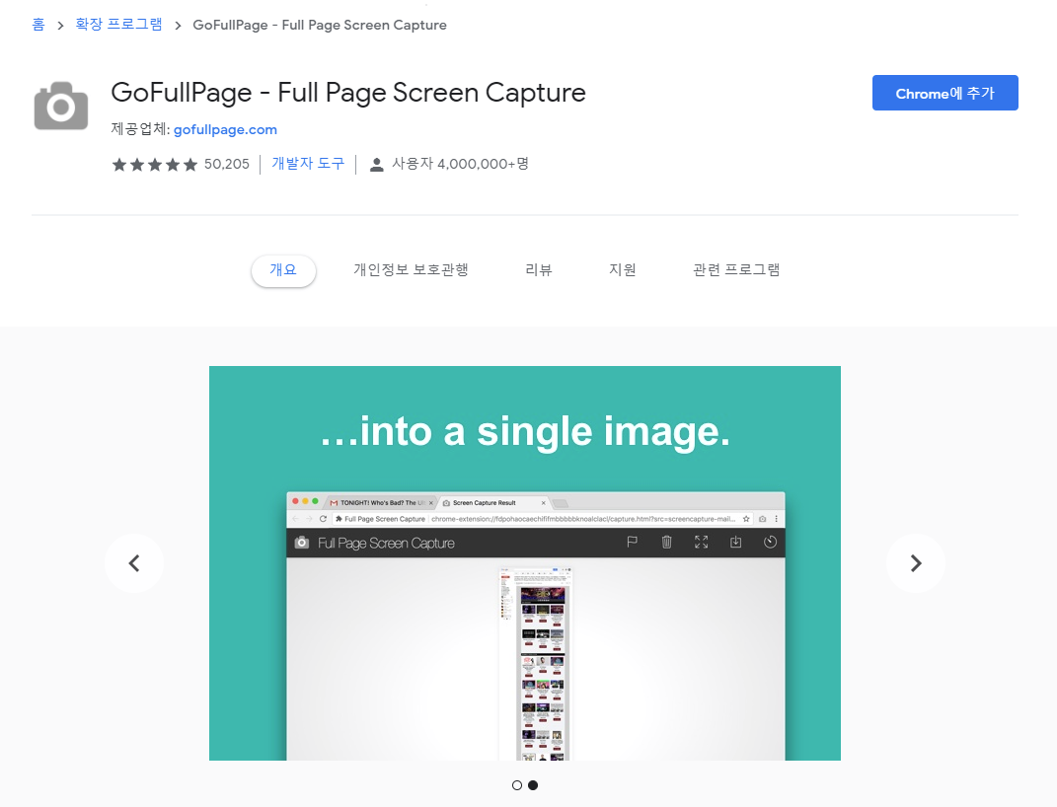Click the Chrome에 추가 button

coord(945,93)
